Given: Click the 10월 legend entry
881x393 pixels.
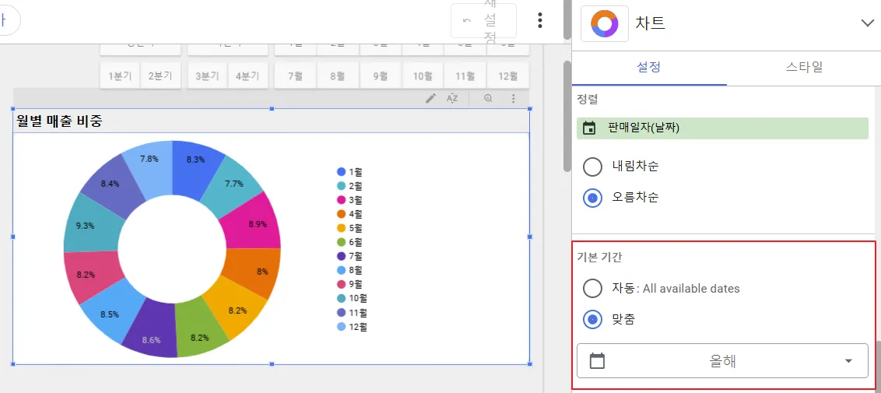Looking at the screenshot, I should (353, 298).
